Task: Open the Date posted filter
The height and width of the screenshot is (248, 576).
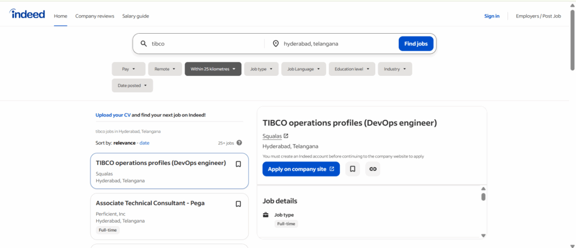Action: click(132, 85)
